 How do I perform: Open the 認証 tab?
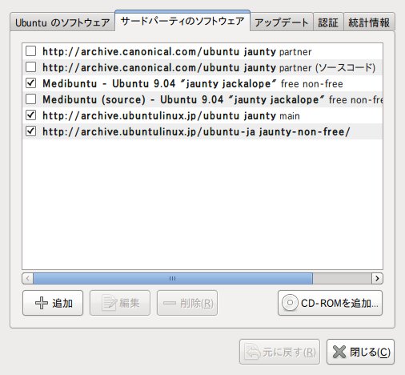point(328,22)
